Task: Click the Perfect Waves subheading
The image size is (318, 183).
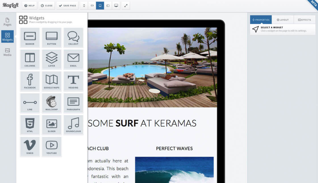Action: coord(174,149)
